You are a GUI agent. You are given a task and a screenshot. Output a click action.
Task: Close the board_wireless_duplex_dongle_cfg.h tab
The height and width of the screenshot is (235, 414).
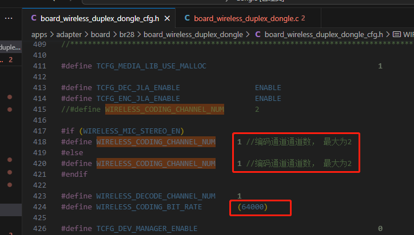(x=167, y=18)
